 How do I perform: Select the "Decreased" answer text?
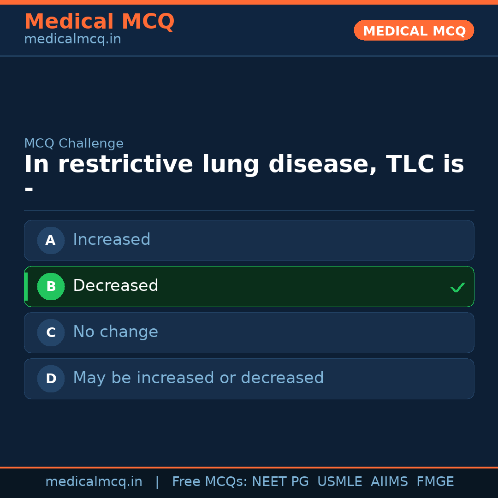coord(115,286)
